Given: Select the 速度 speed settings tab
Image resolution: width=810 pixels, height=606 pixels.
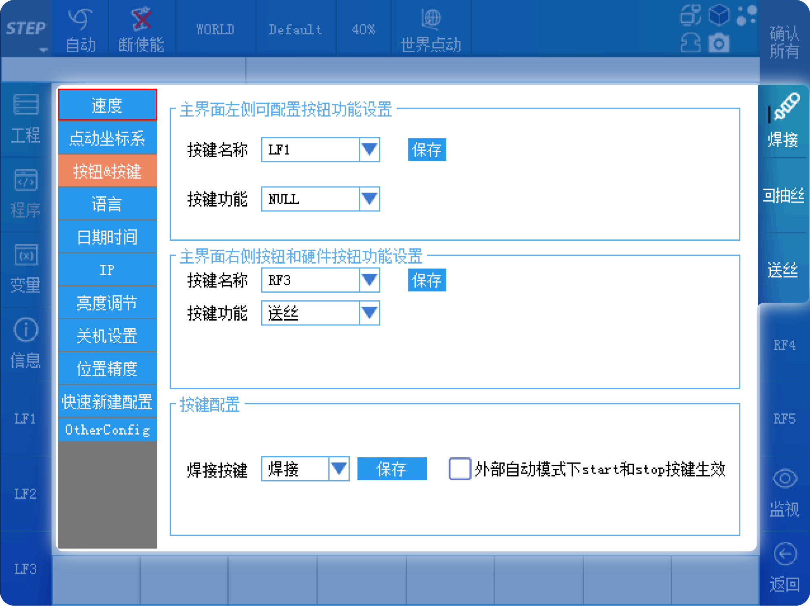Looking at the screenshot, I should coord(108,105).
